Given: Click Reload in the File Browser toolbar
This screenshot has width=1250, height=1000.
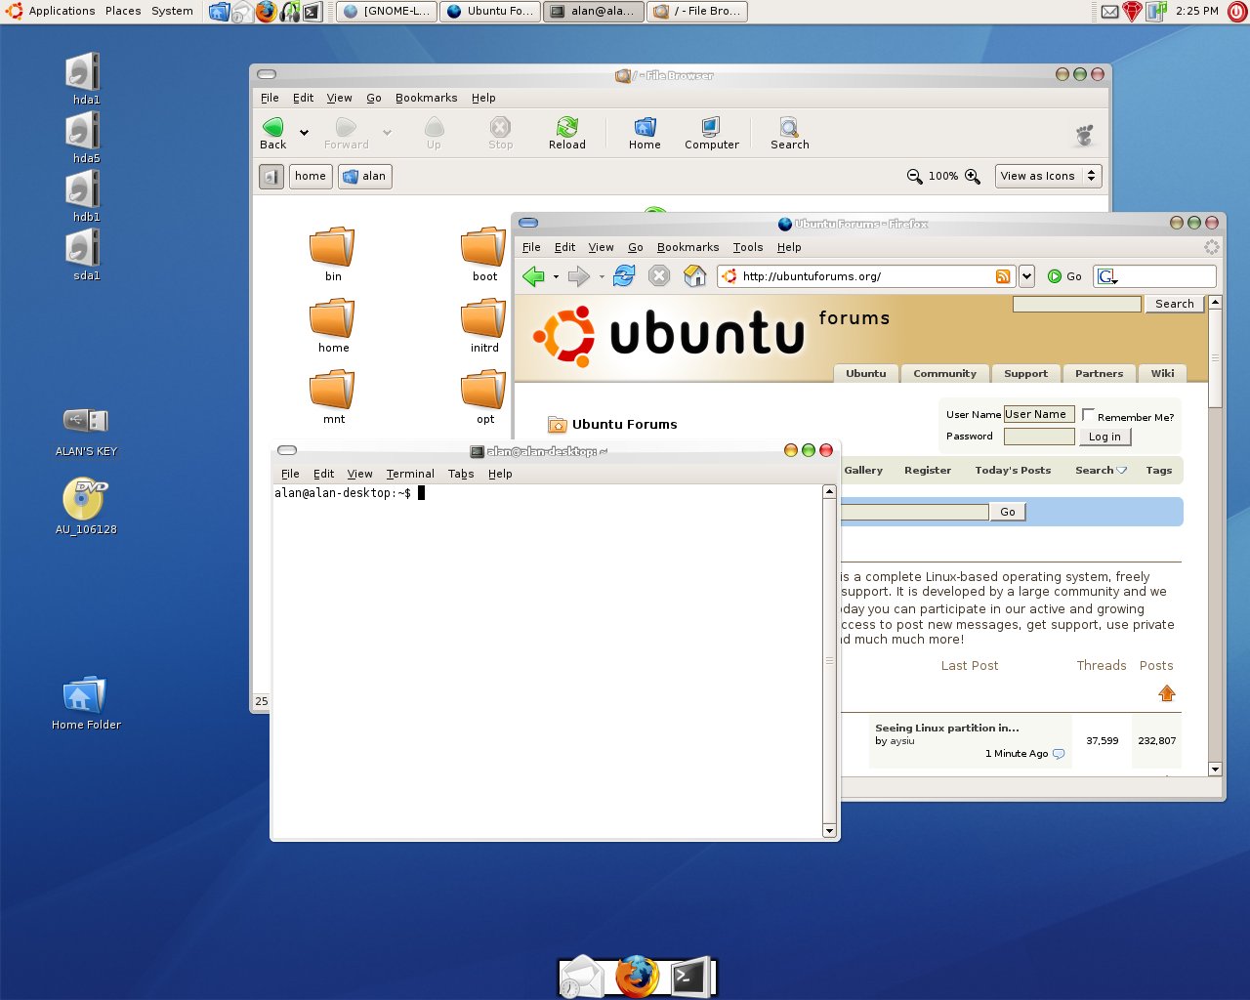Looking at the screenshot, I should point(567,133).
